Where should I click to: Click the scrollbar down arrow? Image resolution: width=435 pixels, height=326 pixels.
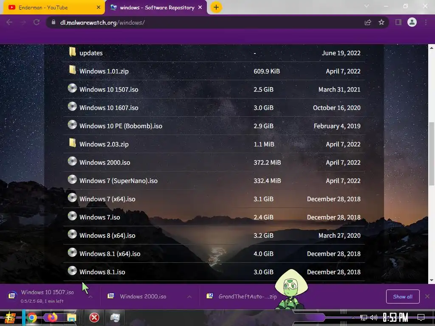[432, 280]
